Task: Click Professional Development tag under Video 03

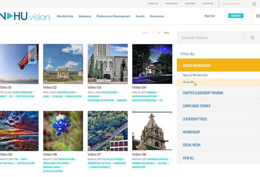Action: tap(101, 100)
